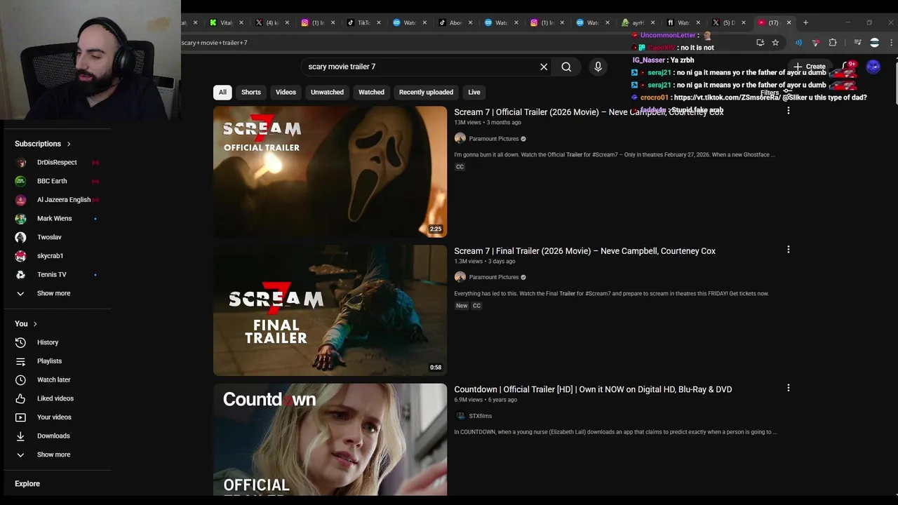Open new browser tab with plus

pos(805,22)
